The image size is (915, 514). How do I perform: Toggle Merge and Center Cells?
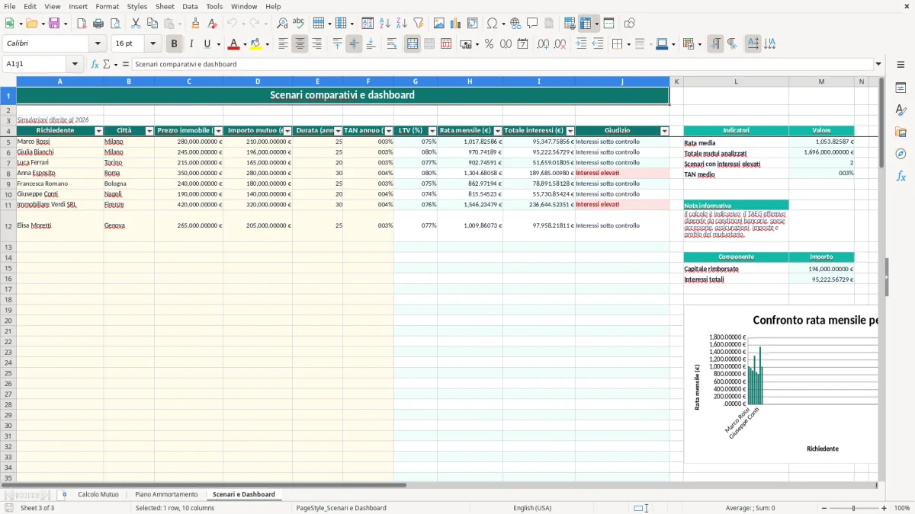(x=412, y=44)
